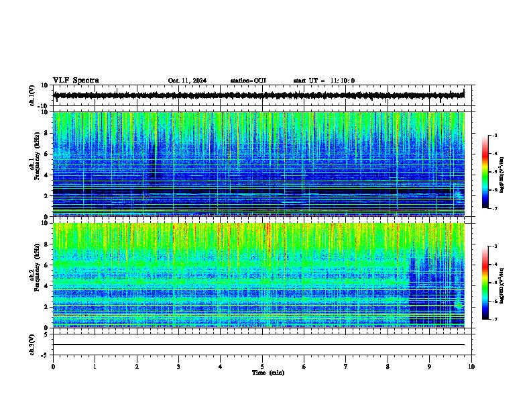The width and height of the screenshot is (531, 411).
Task: Click the ch.1 voltage waveform trace
Action: pos(259,95)
